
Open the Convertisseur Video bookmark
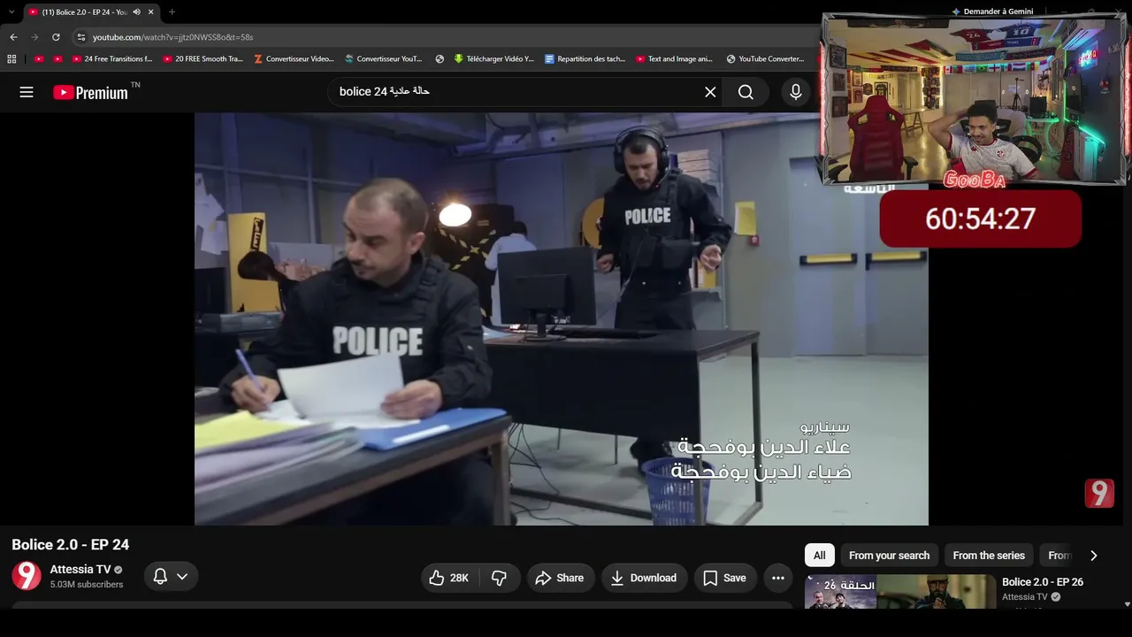[x=294, y=59]
